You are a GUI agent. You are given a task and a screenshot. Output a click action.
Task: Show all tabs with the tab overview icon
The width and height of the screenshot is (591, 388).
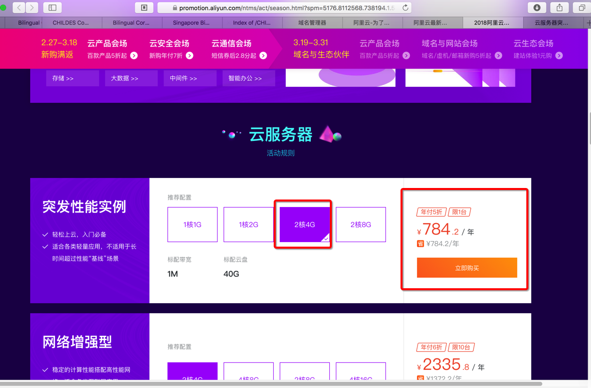[x=581, y=8]
